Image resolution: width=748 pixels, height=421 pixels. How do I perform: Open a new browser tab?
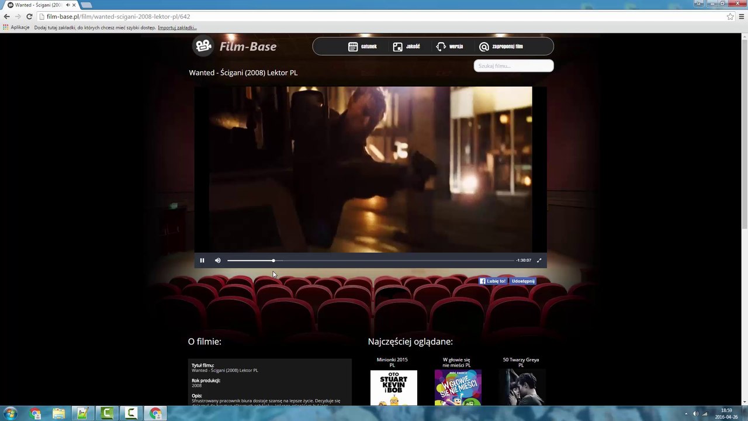coord(86,5)
